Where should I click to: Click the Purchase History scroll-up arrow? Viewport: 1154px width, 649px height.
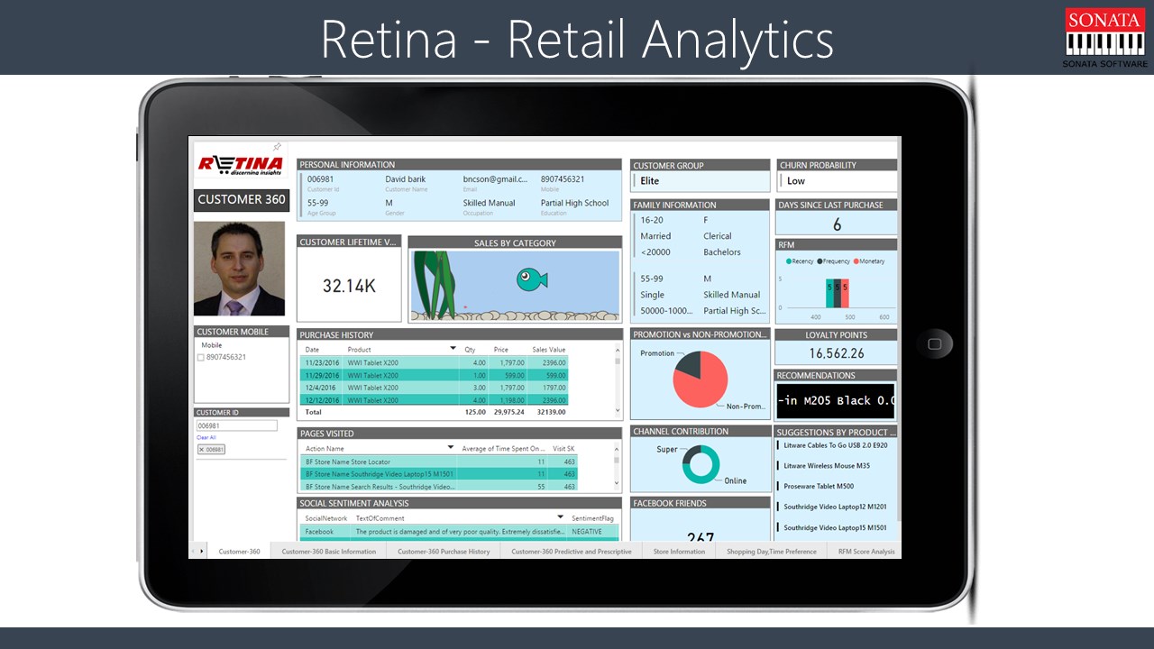[618, 348]
